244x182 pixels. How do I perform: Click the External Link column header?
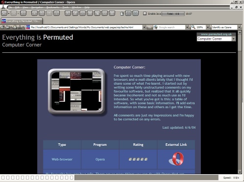coord(176,145)
